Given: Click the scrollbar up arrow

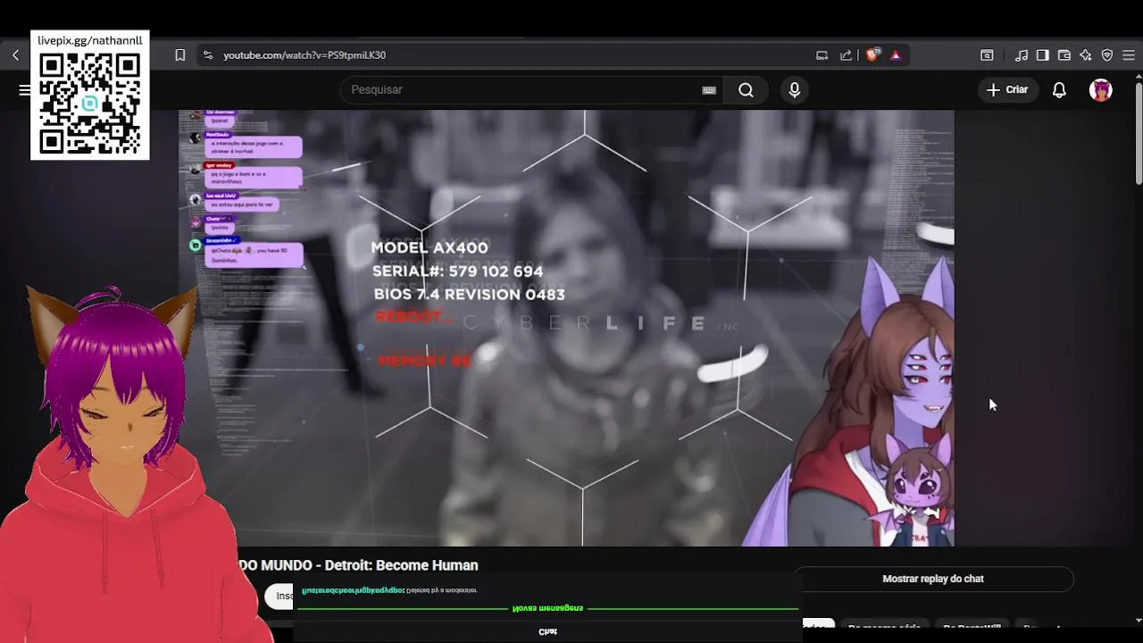Looking at the screenshot, I should click(x=1139, y=77).
